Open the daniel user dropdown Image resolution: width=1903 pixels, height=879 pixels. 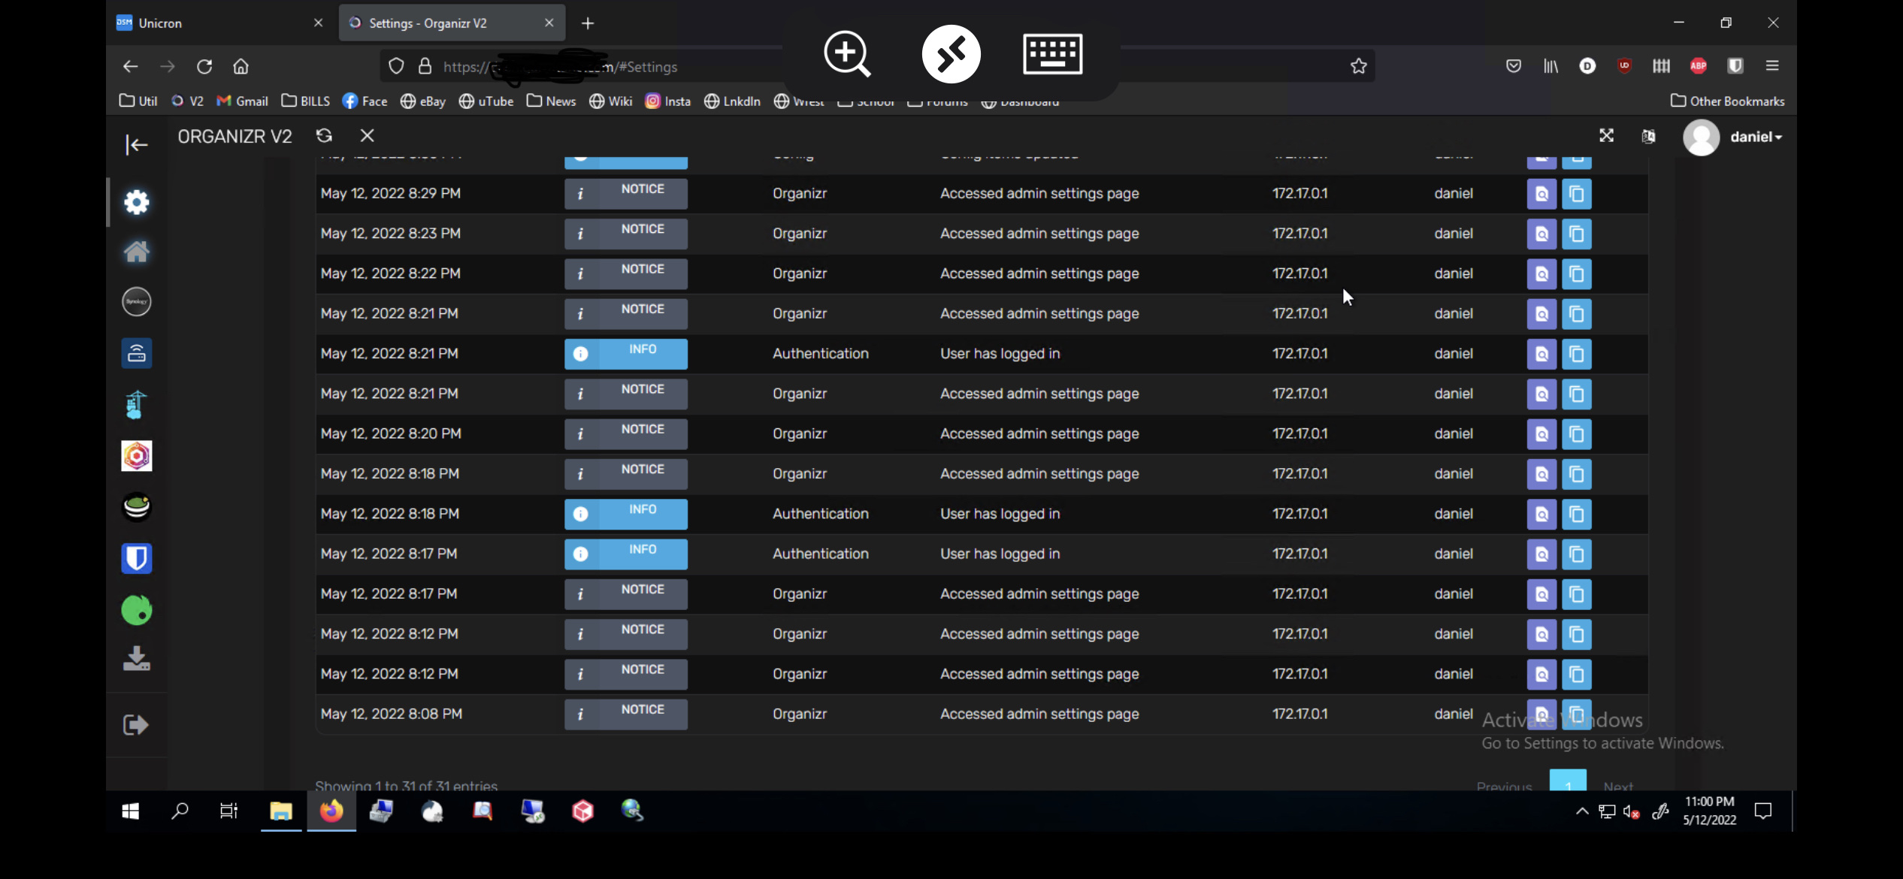click(x=1753, y=137)
